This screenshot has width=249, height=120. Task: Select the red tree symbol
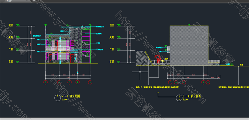pyautogui.click(x=157, y=58)
